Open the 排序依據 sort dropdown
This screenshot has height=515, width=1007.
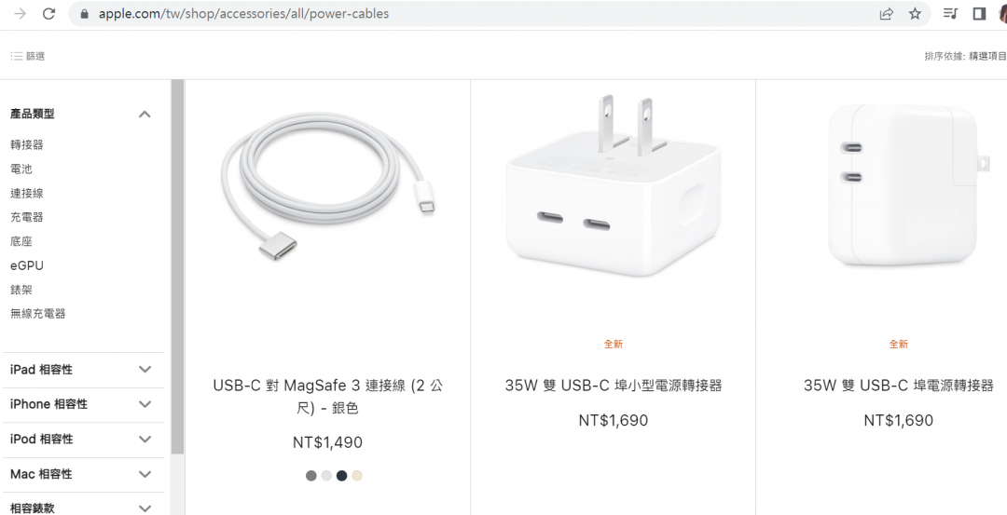click(965, 57)
